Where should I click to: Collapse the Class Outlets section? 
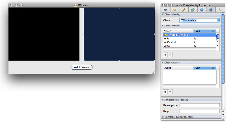pyautogui.click(x=163, y=63)
